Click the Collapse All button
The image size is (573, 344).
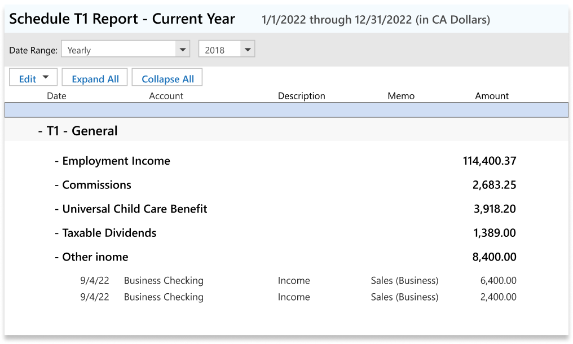pyautogui.click(x=168, y=78)
